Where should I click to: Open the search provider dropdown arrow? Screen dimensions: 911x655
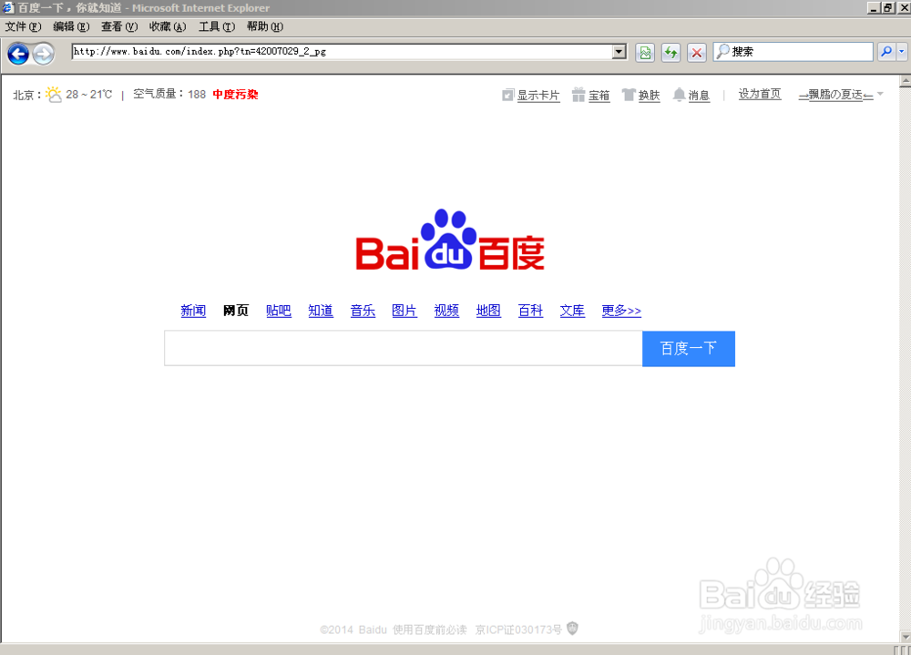[x=901, y=52]
